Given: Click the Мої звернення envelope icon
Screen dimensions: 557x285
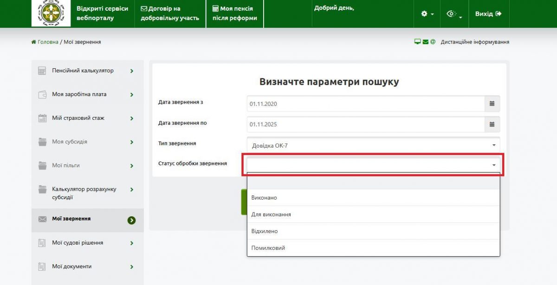Looking at the screenshot, I should point(42,219).
